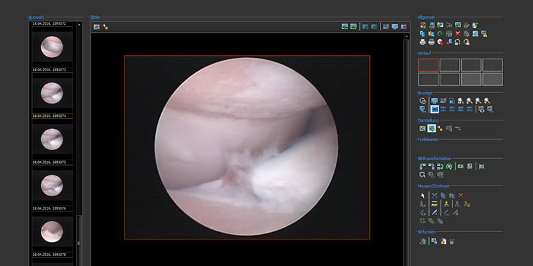Viewport: 533px width, 266px height.
Task: Click the red X delete icon in Allgemein
Action: point(458,33)
